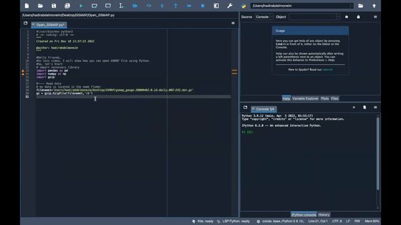Click the RW permission status
Image resolution: width=401 pixels, height=225 pixels.
pyautogui.click(x=357, y=221)
